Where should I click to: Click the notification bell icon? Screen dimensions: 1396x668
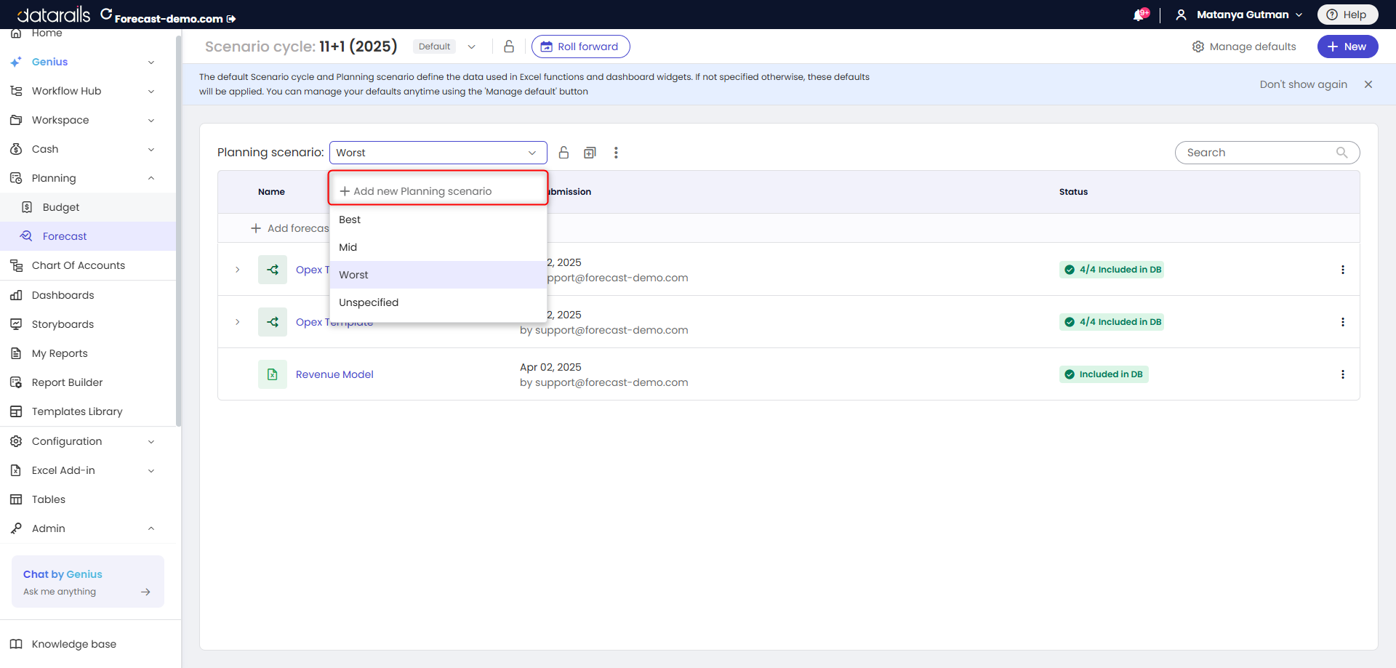coord(1139,15)
